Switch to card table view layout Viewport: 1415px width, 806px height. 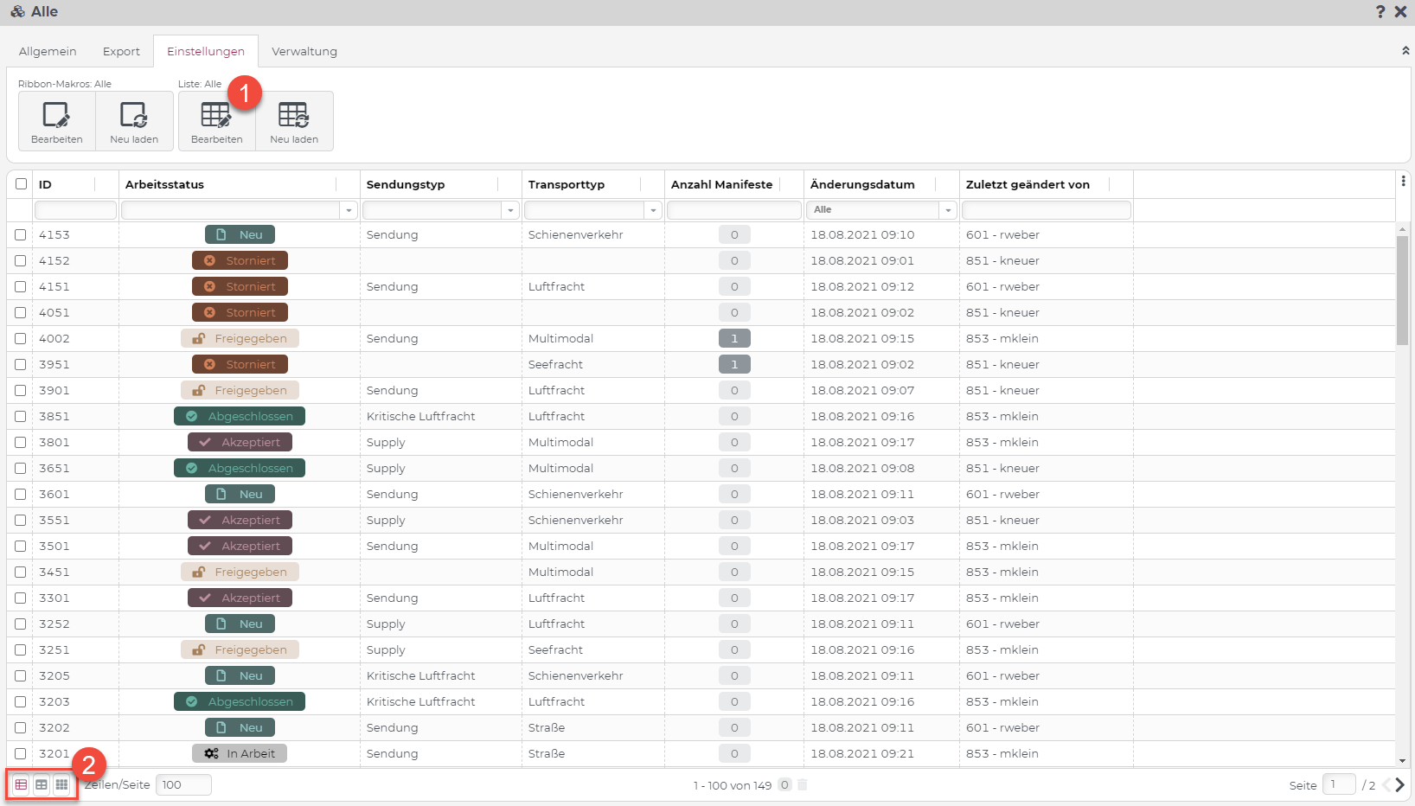42,784
